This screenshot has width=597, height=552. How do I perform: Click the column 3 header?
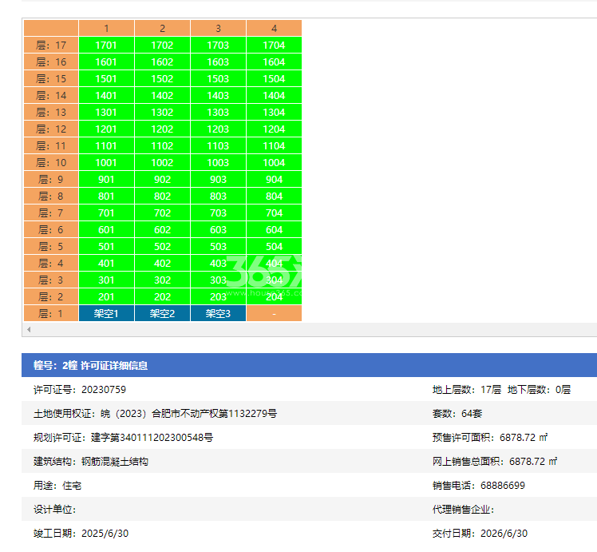pyautogui.click(x=218, y=28)
